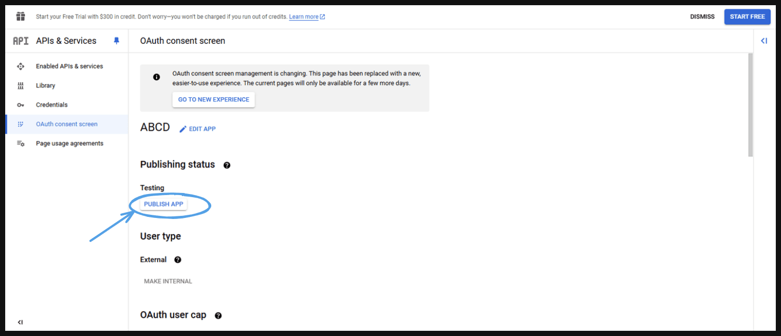781x336 pixels.
Task: Click GO TO NEW EXPERIENCE button
Action: [x=213, y=99]
